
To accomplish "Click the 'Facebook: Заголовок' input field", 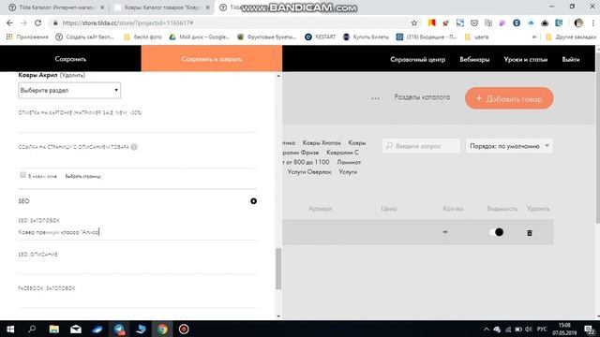I will pyautogui.click(x=137, y=300).
